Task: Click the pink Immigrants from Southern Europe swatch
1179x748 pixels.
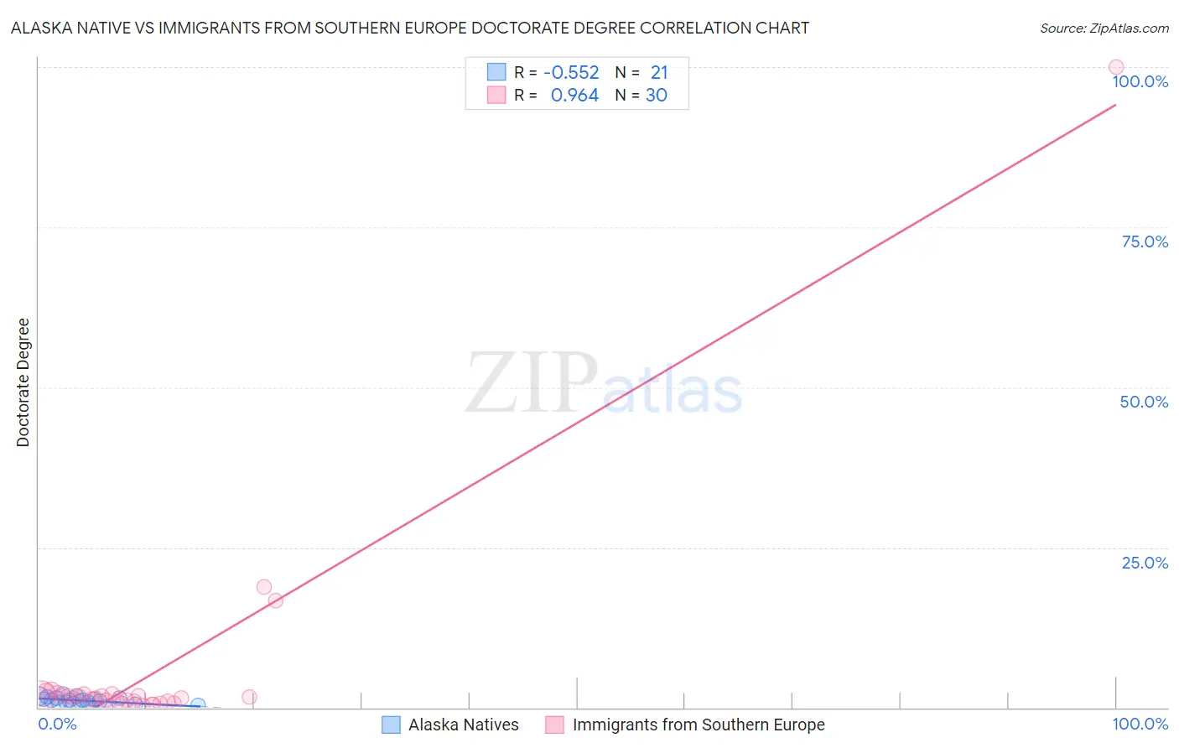Action: (554, 725)
